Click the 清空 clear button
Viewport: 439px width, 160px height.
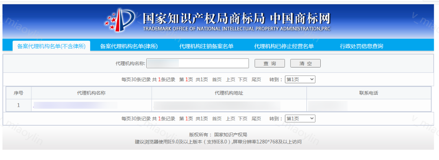pyautogui.click(x=305, y=63)
